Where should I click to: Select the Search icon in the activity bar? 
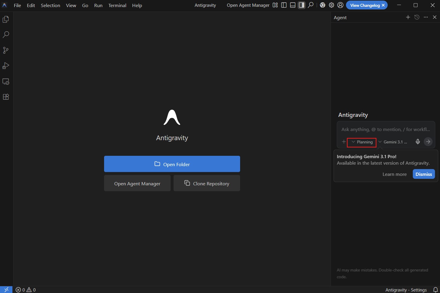[x=6, y=35]
